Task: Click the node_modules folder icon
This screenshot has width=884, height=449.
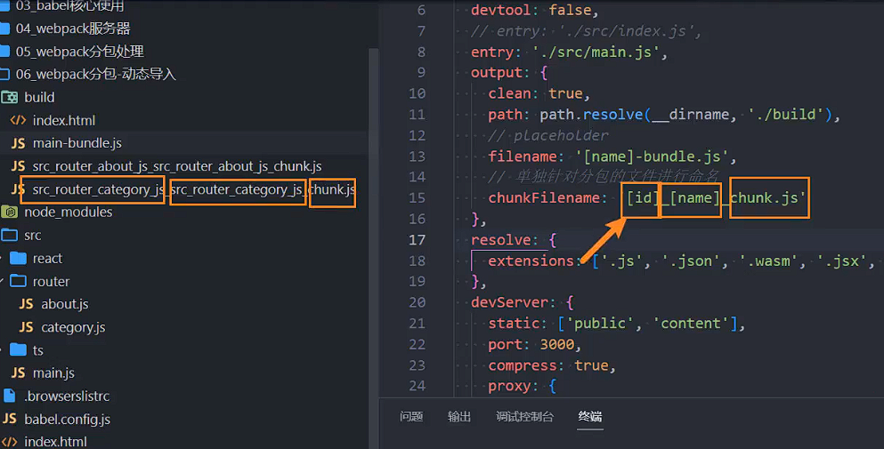Action: tap(10, 212)
